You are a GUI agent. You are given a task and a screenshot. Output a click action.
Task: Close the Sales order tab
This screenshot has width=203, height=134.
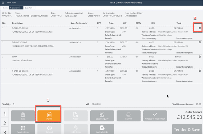coord(22,8)
